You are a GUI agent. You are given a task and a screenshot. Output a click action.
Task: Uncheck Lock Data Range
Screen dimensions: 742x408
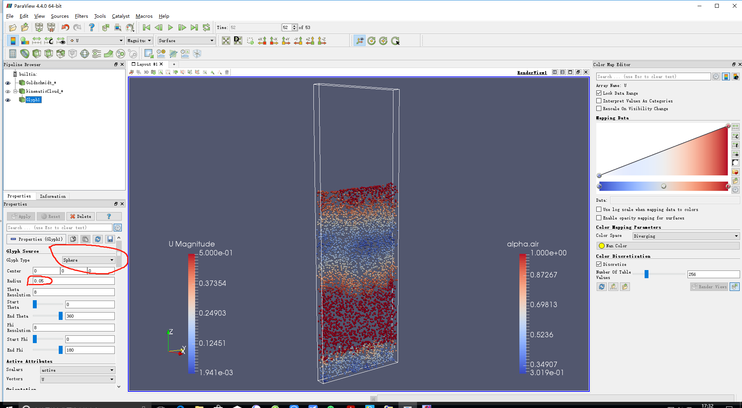[599, 93]
